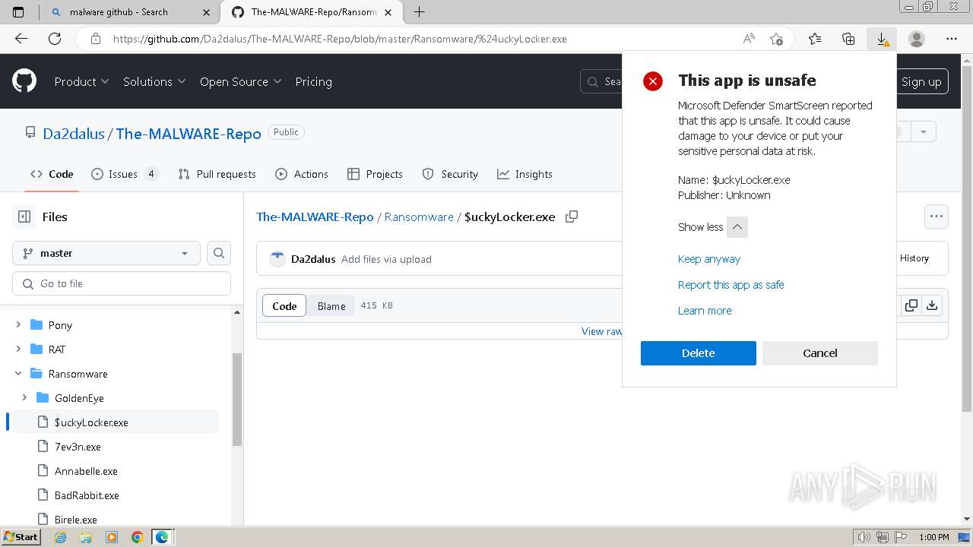
Task: Open the browser profile icon
Action: [917, 39]
